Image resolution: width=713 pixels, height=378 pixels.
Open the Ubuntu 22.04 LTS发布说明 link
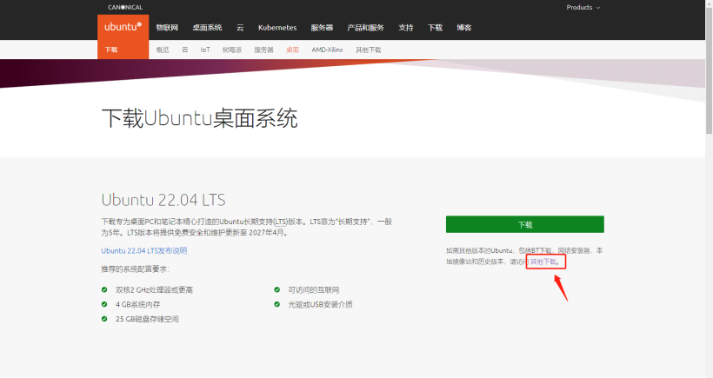[144, 250]
